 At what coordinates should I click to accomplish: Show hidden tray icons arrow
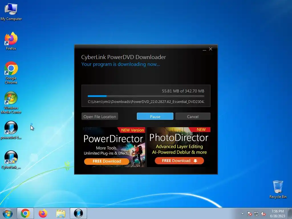[242, 214]
